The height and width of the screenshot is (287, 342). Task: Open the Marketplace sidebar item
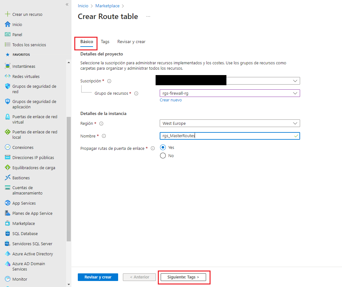click(8, 223)
